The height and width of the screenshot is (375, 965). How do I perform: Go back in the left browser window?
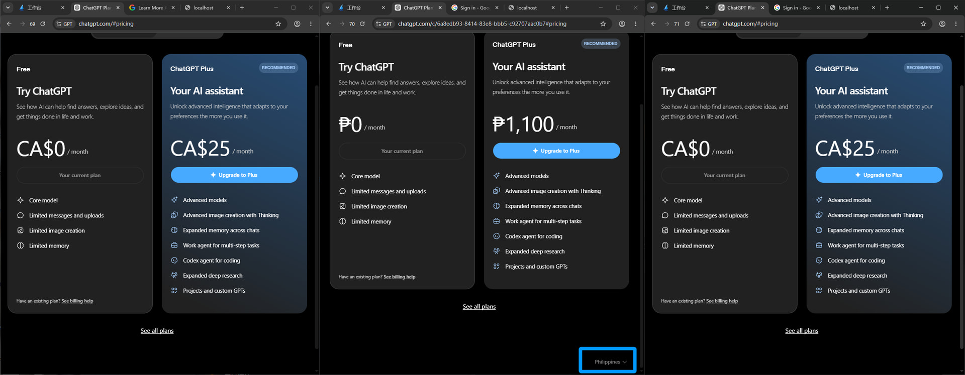click(9, 24)
